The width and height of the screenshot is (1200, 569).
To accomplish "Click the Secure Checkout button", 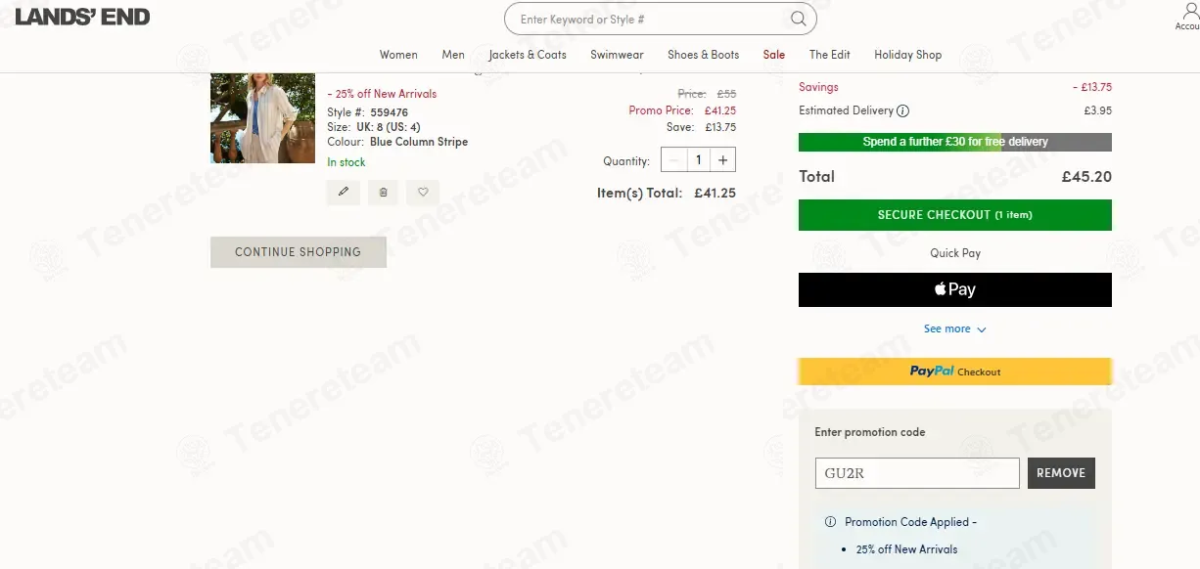I will coord(955,215).
